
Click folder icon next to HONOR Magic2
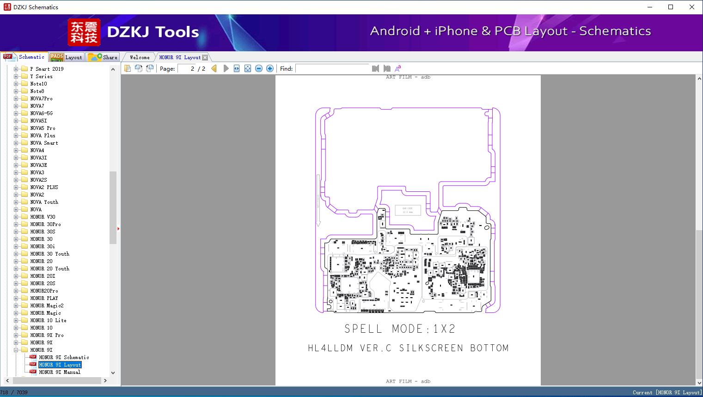pyautogui.click(x=24, y=305)
